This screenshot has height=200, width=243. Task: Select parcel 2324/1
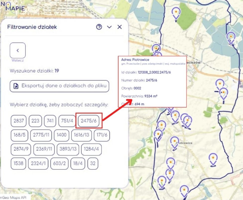[x=38, y=164]
